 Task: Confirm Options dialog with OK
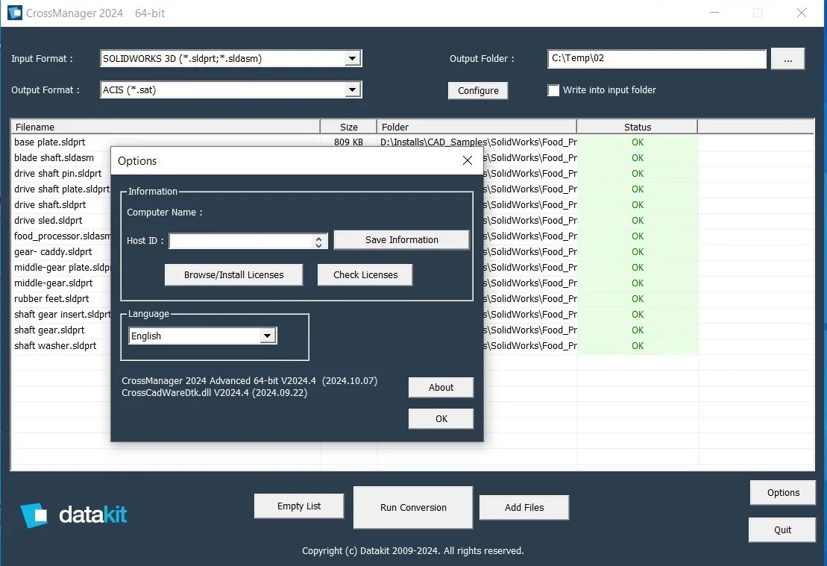click(441, 418)
